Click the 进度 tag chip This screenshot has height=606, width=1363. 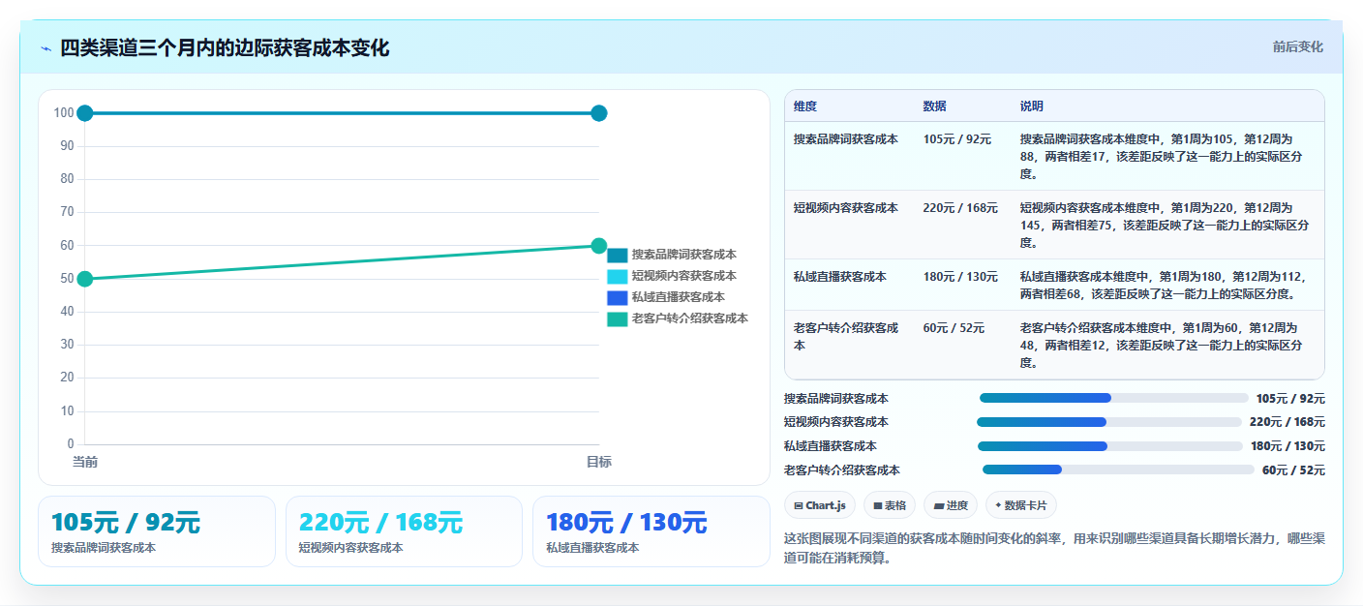tap(951, 505)
